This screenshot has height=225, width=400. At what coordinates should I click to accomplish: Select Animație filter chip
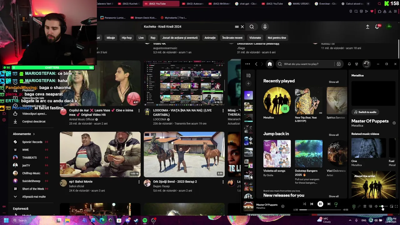210,38
